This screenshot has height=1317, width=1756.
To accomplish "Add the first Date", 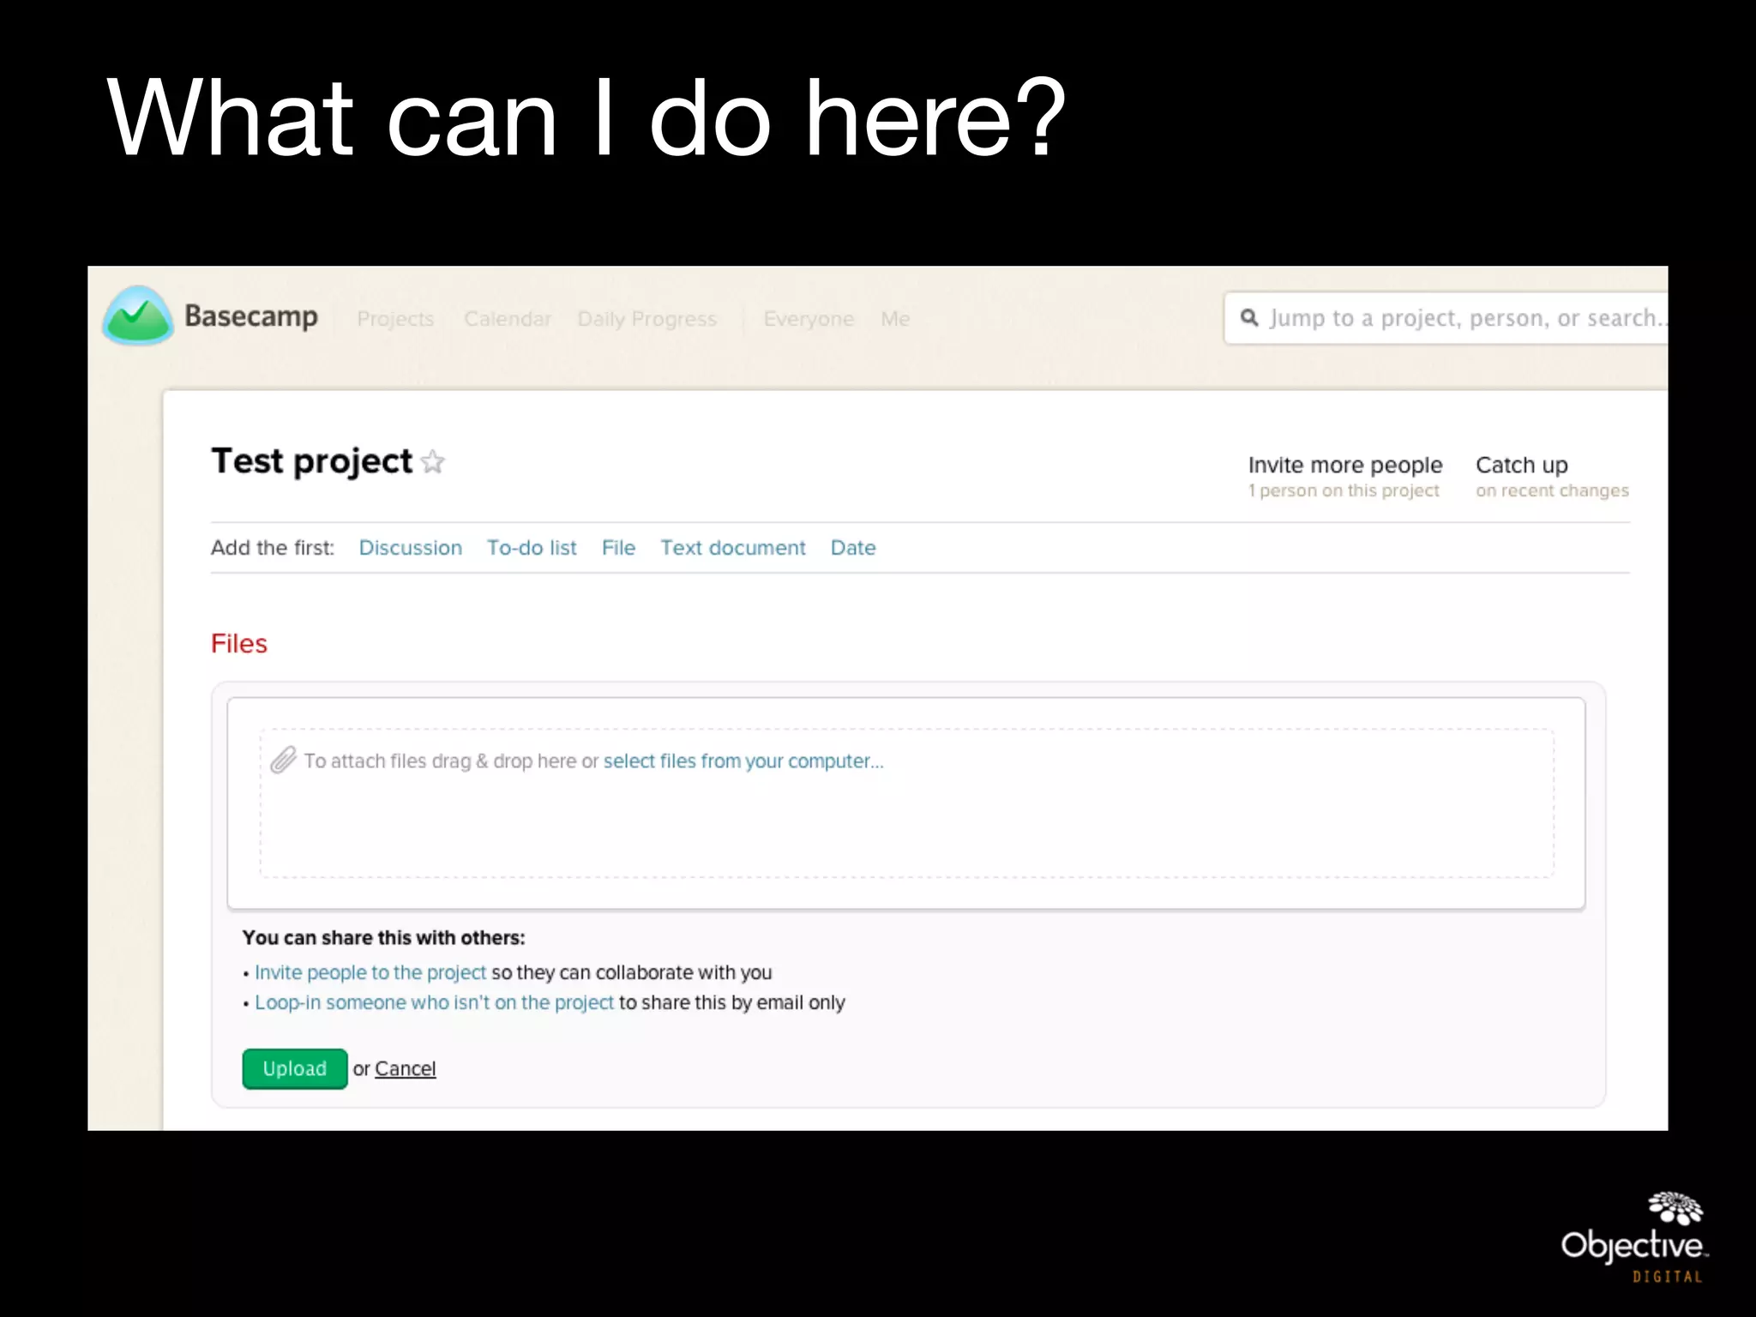I will (x=853, y=548).
